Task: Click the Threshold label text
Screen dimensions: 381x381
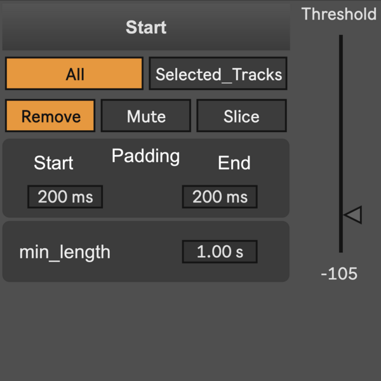Action: point(338,14)
